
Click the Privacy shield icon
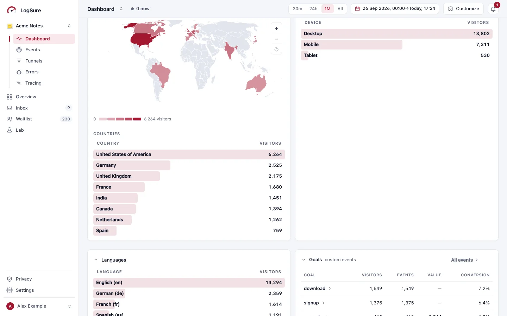(x=10, y=279)
